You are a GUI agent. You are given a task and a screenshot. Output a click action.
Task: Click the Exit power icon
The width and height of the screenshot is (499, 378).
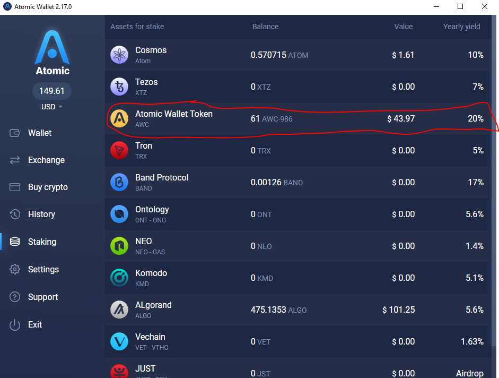pyautogui.click(x=15, y=325)
